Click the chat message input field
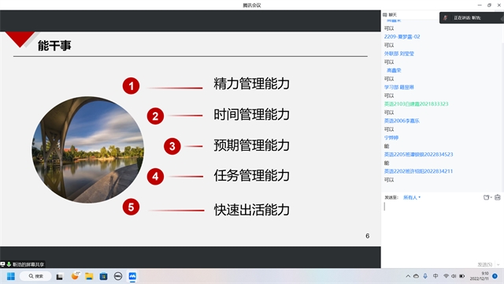Screen dimensions: 504x284 (442, 230)
